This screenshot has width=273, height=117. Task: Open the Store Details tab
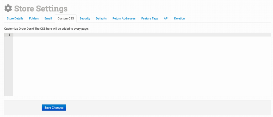tap(15, 18)
